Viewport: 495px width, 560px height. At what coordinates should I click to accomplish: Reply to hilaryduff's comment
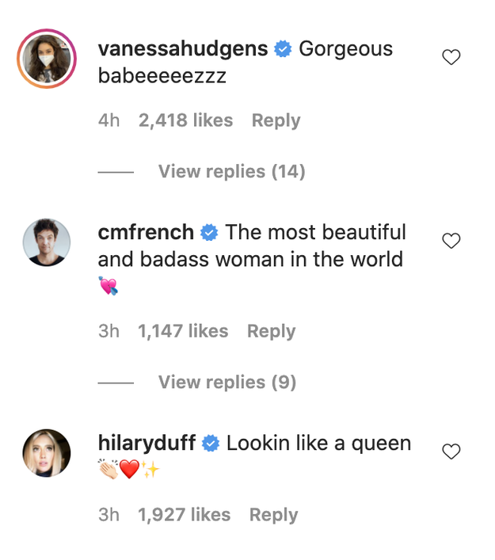273,515
